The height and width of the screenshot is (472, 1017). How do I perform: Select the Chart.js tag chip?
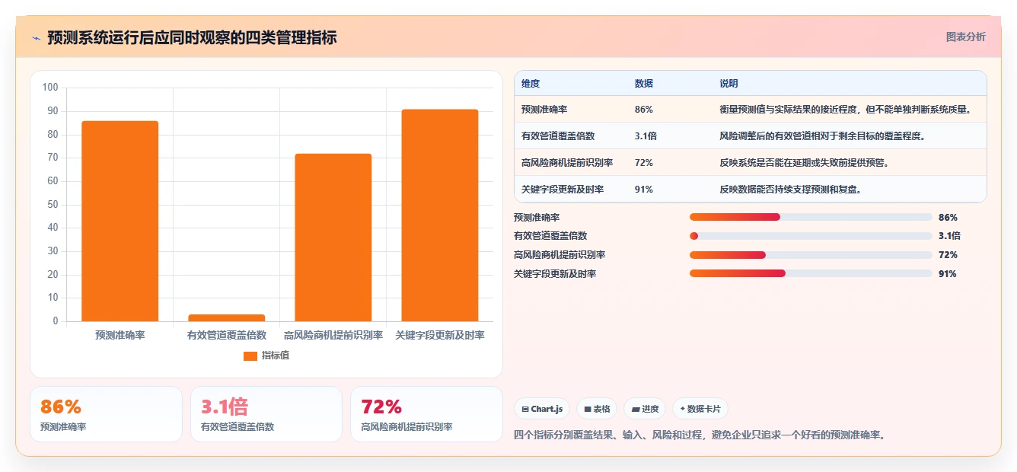pos(542,409)
